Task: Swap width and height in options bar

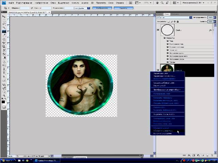Action: pos(32,8)
